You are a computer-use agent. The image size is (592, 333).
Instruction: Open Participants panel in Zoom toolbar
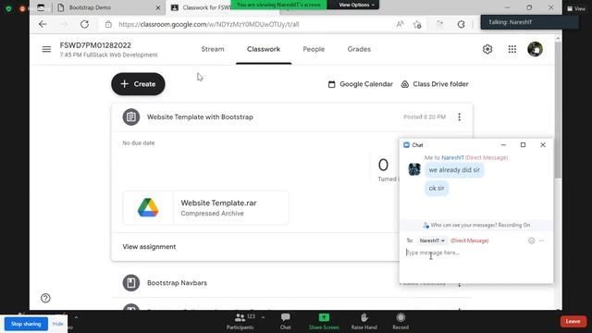pos(240,322)
